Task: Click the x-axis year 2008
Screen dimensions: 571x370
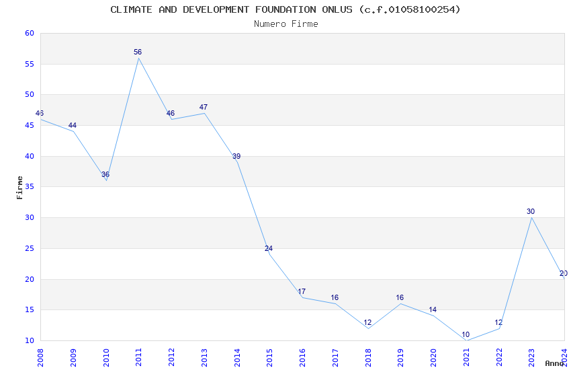Action: 40,357
